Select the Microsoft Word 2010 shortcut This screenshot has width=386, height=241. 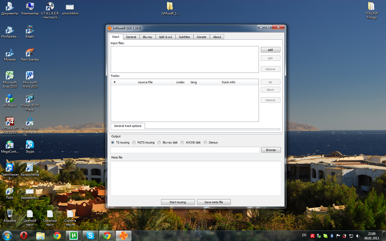coord(30,80)
